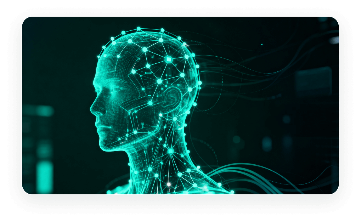Click the small teal dot in upper right

click(262, 45)
